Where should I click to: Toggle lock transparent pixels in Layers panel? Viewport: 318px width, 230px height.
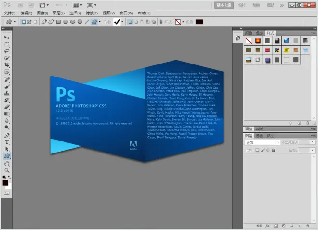(257, 150)
